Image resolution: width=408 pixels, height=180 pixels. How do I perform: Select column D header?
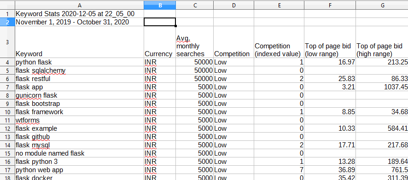[233, 5]
